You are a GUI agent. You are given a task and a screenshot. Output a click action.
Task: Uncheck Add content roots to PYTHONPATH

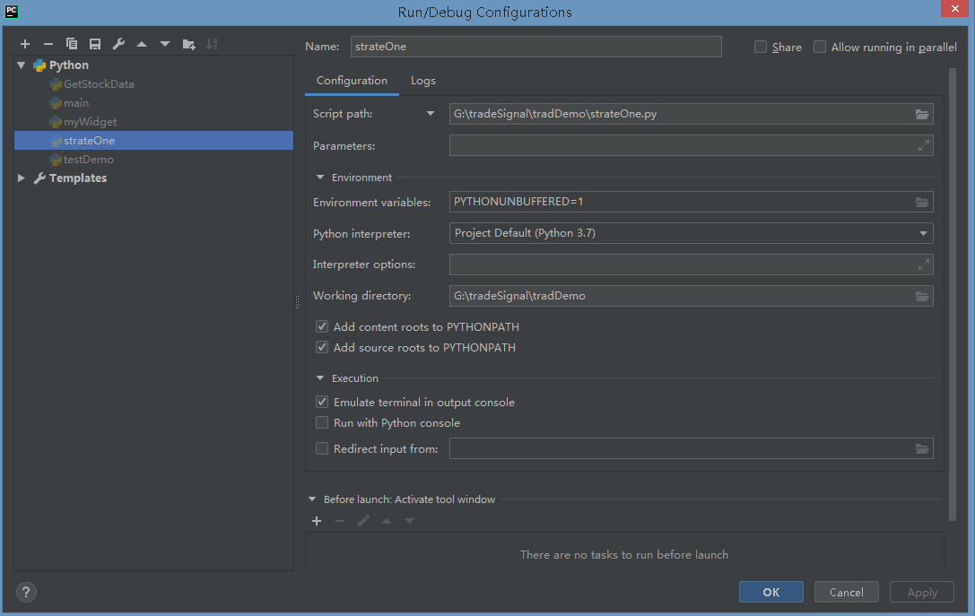(x=321, y=326)
